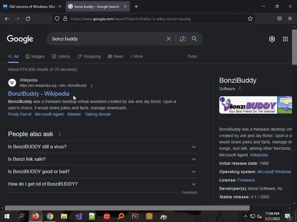Open File Explorer from the taskbar
This screenshot has width=297, height=222.
coord(64,216)
